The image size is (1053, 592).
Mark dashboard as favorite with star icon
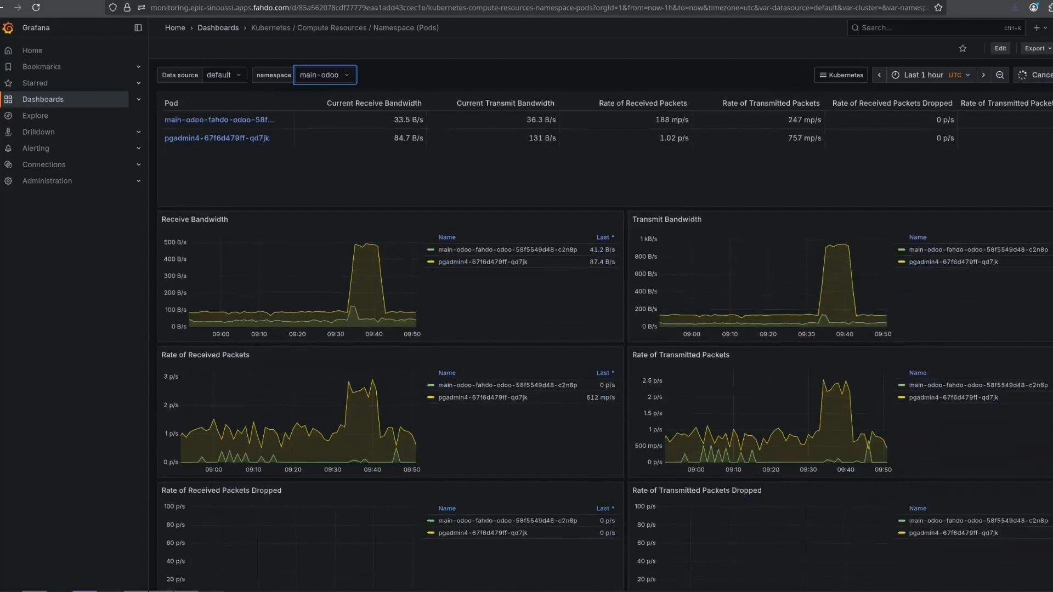coord(963,49)
